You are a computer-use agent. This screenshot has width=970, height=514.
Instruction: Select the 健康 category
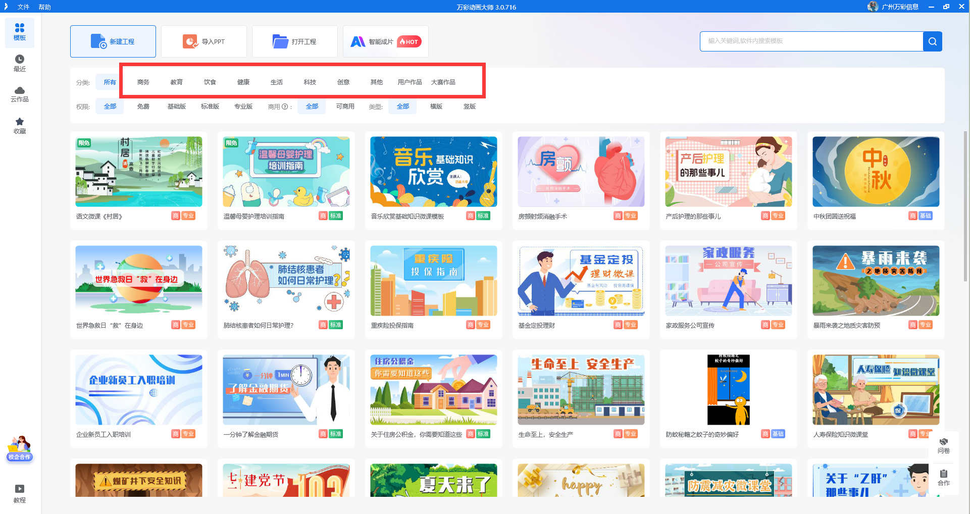(x=243, y=82)
